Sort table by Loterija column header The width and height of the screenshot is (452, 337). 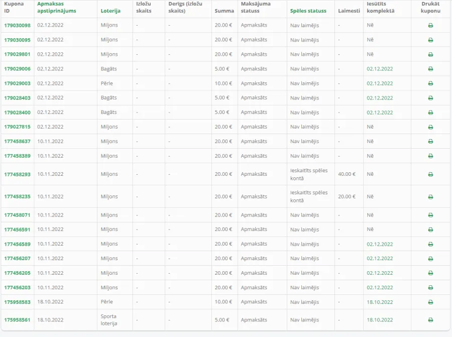(x=110, y=11)
